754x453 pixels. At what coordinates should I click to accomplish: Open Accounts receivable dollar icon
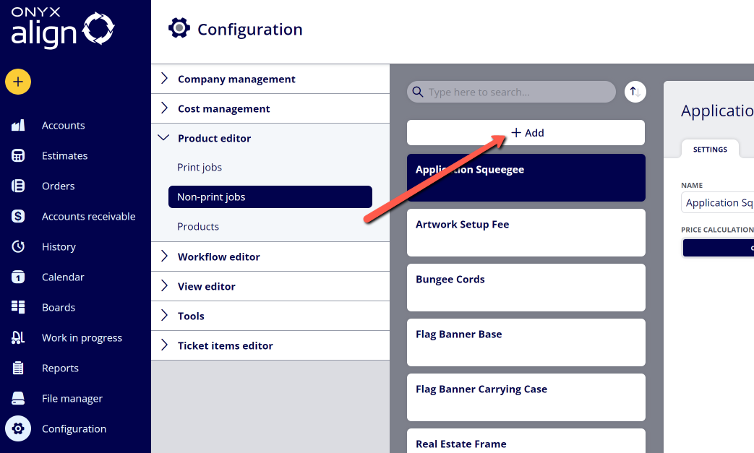point(18,216)
